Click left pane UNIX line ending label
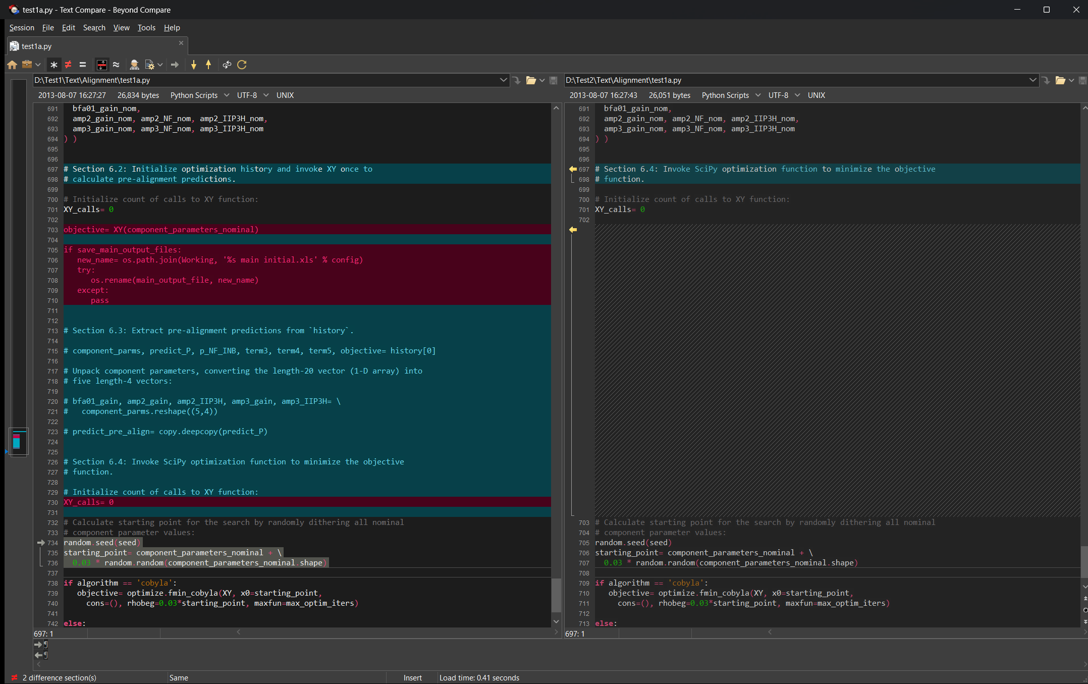The image size is (1088, 684). [285, 95]
